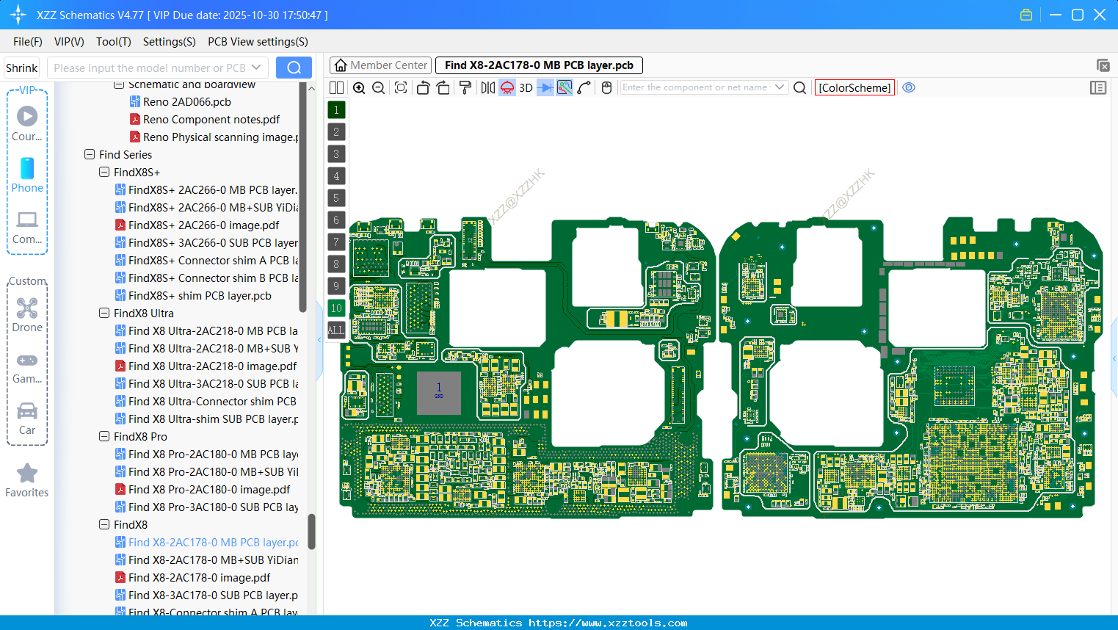Viewport: 1118px width, 630px height.
Task: Open the Member Center page
Action: coord(380,65)
